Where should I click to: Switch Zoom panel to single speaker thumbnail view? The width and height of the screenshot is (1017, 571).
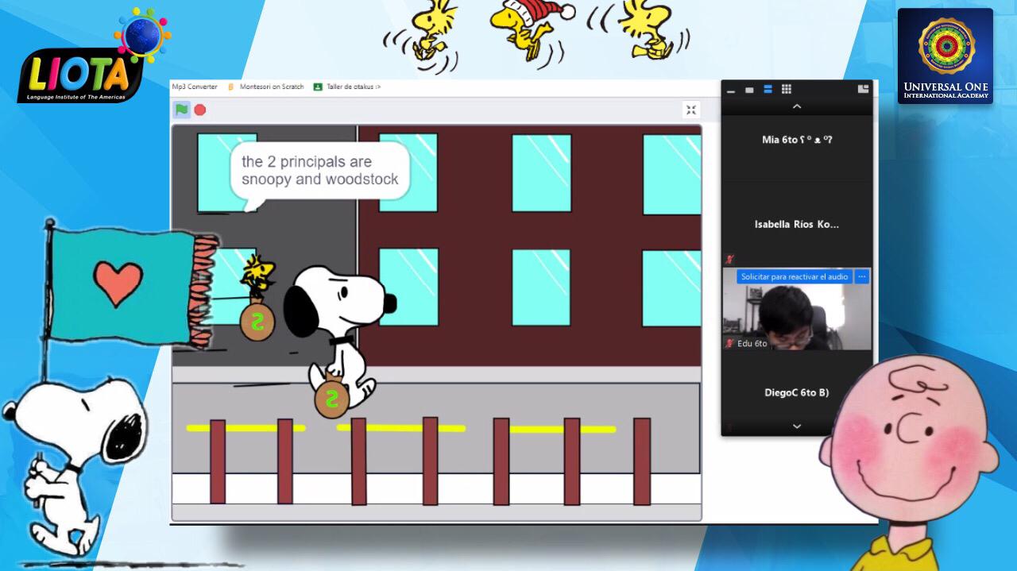(749, 90)
